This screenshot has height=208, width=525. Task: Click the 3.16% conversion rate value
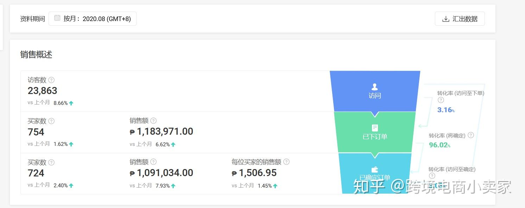click(444, 110)
